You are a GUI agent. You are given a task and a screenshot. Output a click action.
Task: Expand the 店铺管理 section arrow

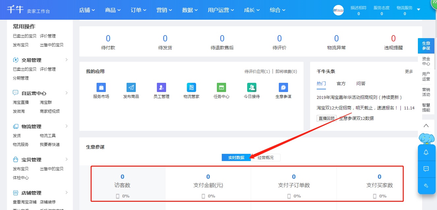click(67, 193)
